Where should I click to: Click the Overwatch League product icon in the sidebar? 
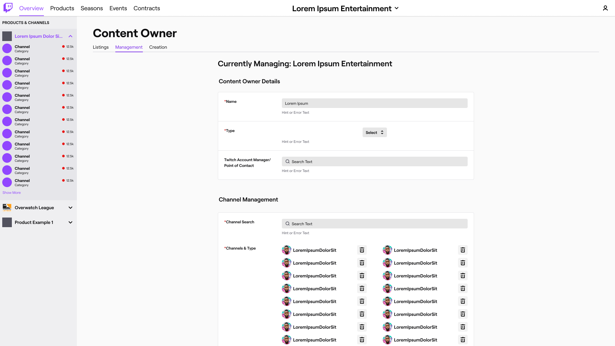tap(7, 208)
